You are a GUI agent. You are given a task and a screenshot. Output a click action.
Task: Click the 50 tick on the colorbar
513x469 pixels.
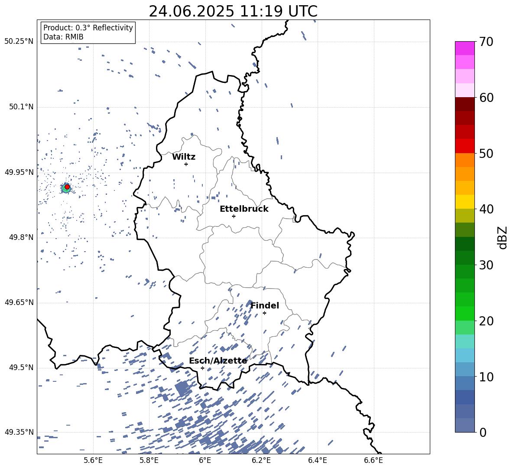(486, 153)
